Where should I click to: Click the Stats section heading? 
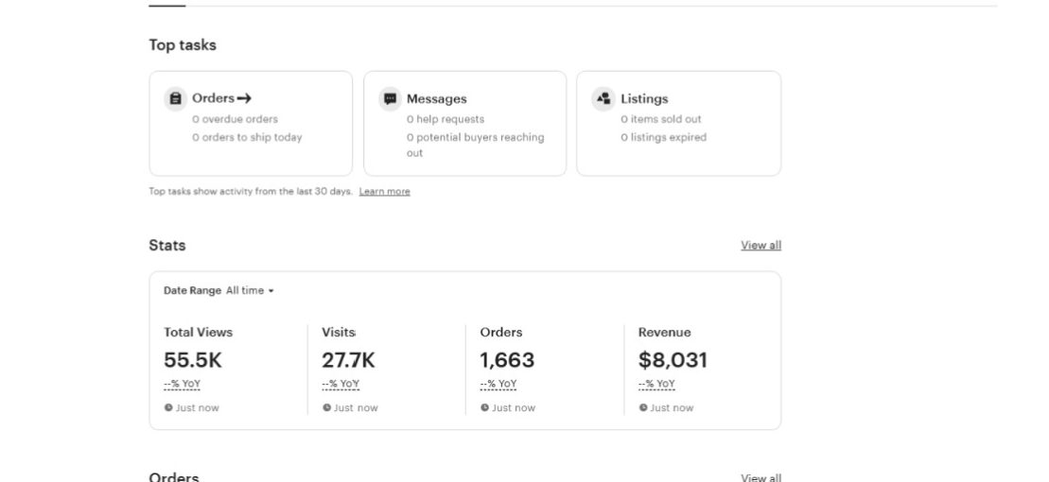[167, 246]
